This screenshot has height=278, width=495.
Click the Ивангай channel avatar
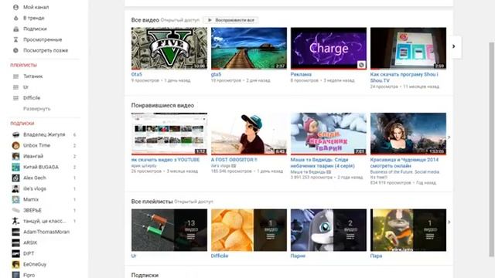15,156
